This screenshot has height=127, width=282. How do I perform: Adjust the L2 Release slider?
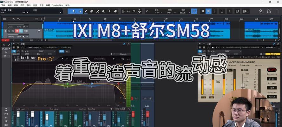click(x=243, y=85)
